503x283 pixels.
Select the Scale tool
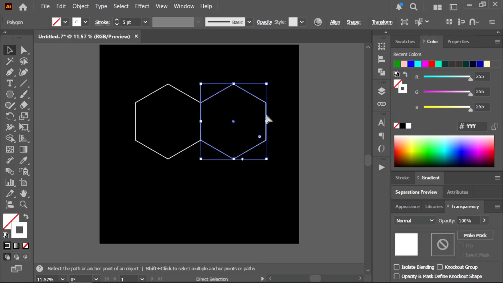[x=24, y=116]
